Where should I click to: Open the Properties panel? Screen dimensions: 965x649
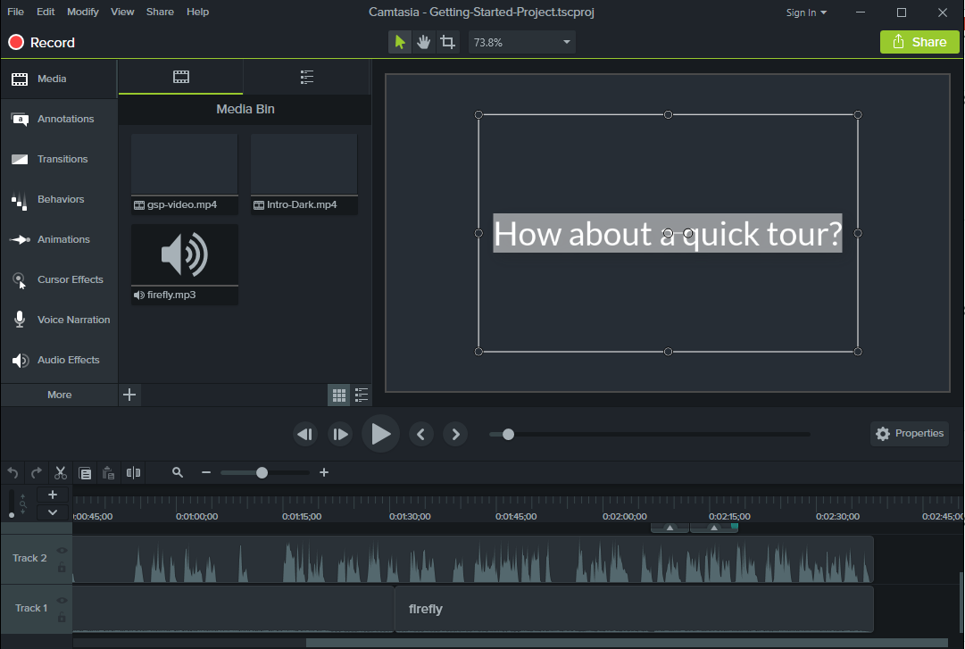[910, 433]
